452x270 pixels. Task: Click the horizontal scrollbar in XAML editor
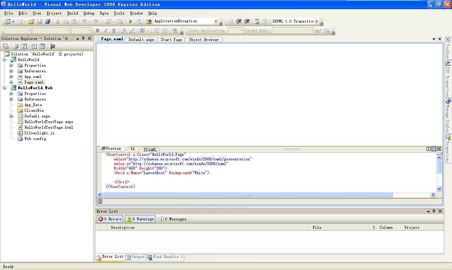[x=248, y=195]
